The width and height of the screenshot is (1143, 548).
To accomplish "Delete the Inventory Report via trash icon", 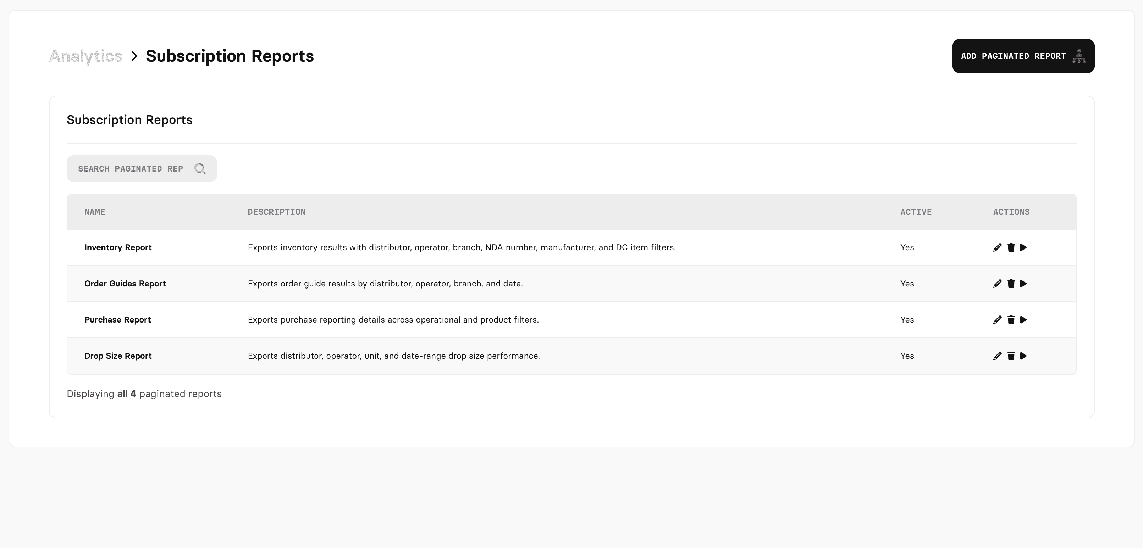I will coord(1011,247).
